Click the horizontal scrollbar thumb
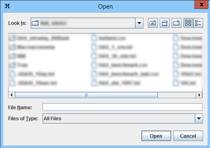Viewport: 210px width, 148px height. click(86, 95)
